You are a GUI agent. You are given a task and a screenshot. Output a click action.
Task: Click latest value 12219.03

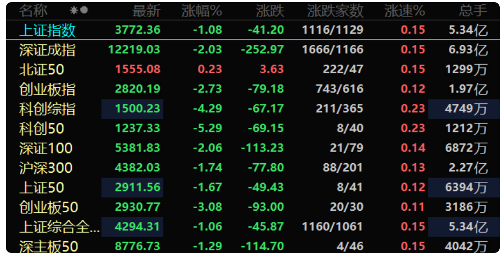click(134, 50)
